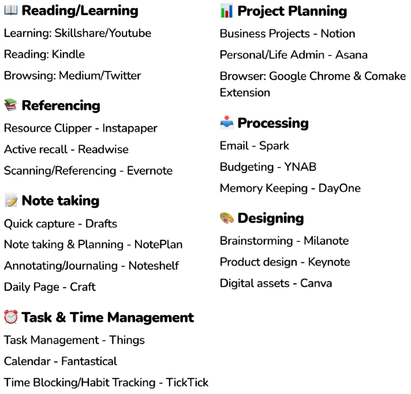411x394 pixels.
Task: Select Resource Clipper - Instapaper line
Action: (x=81, y=128)
